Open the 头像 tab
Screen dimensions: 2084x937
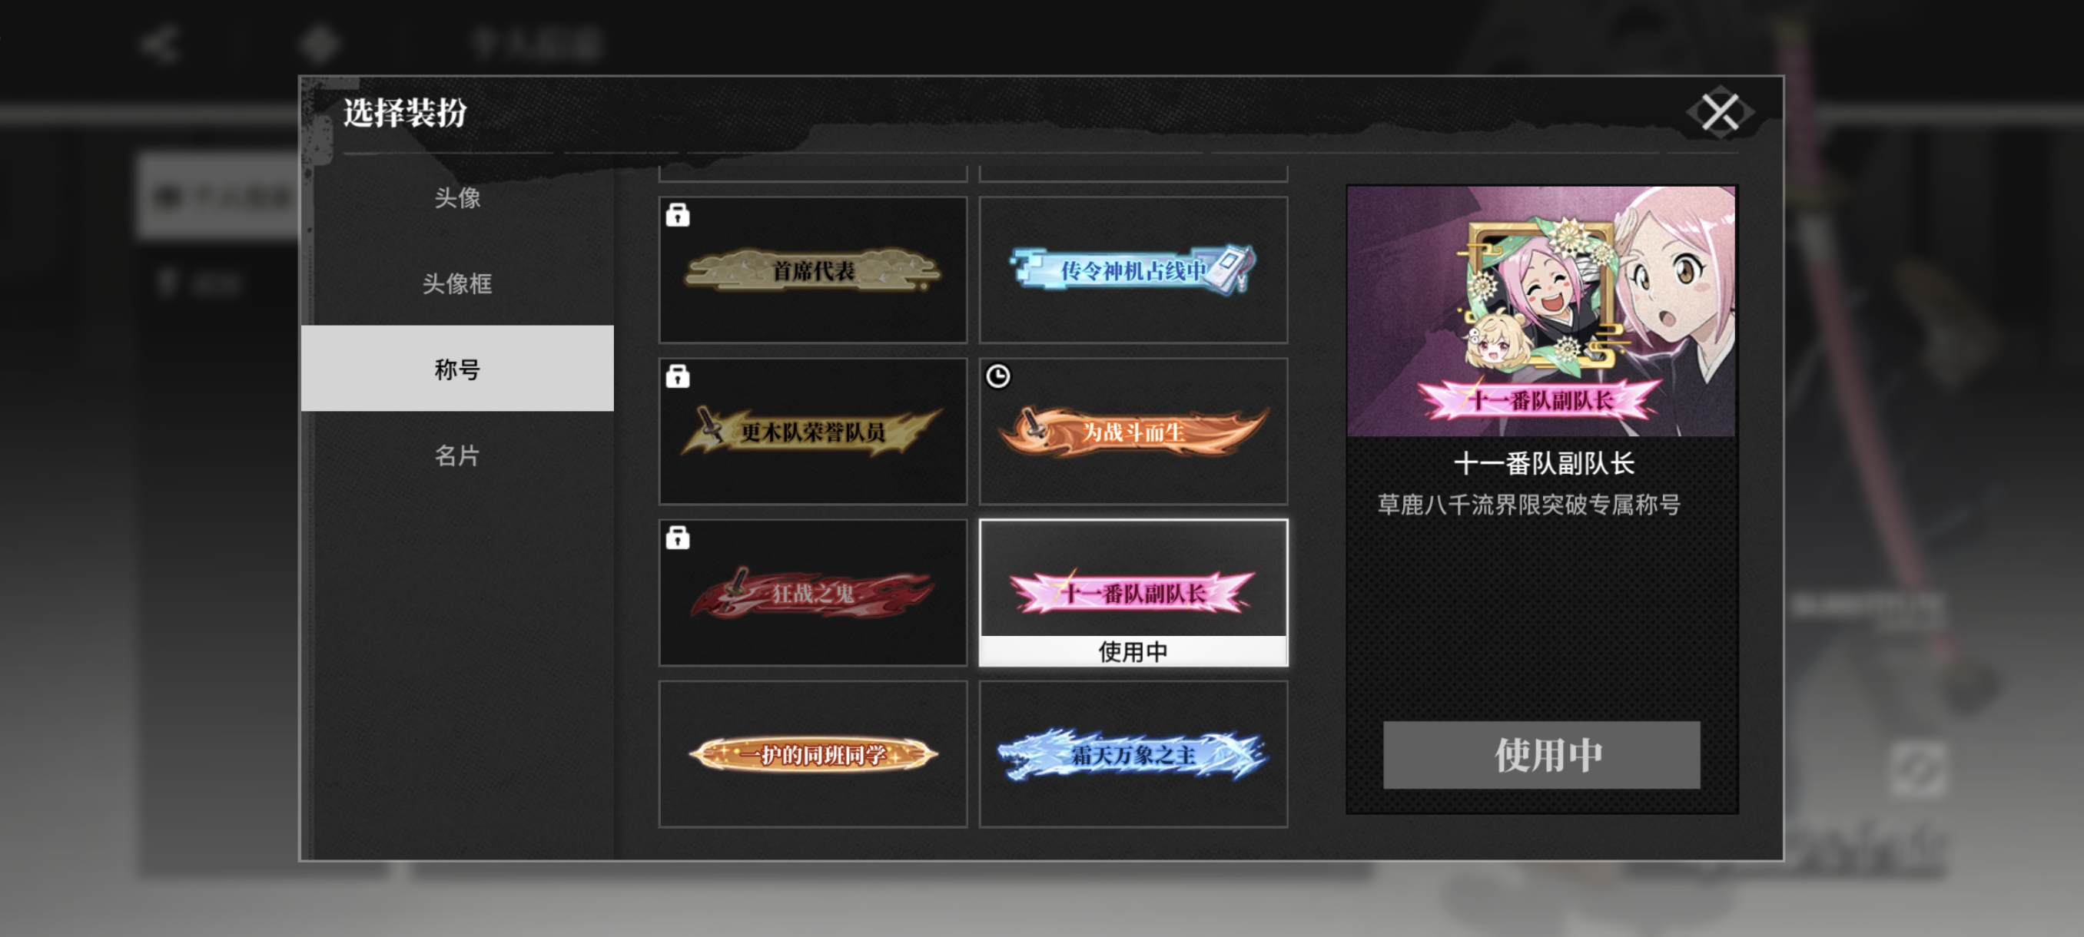[x=457, y=197]
